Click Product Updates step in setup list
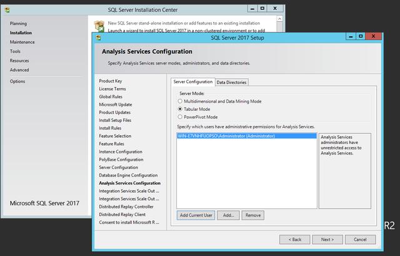This screenshot has width=400, height=256. coord(115,113)
